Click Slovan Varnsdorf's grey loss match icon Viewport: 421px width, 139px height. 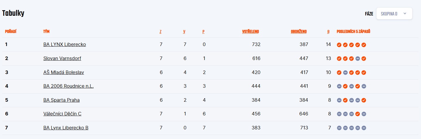(x=357, y=59)
